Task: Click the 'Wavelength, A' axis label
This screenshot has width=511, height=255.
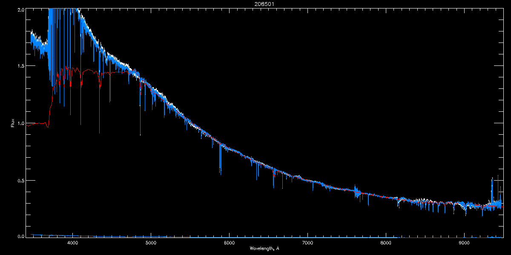Action: pos(264,249)
